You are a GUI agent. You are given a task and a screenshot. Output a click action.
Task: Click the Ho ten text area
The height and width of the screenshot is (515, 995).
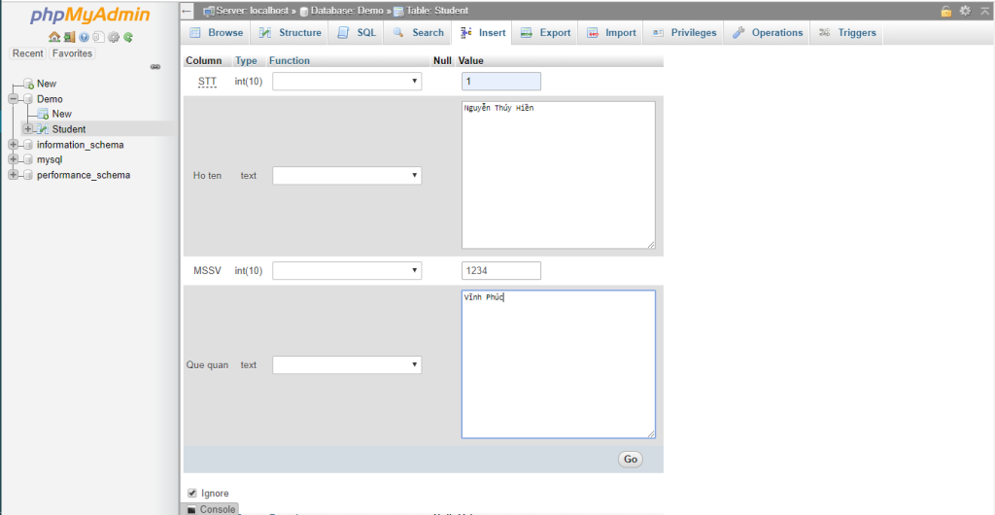click(559, 175)
